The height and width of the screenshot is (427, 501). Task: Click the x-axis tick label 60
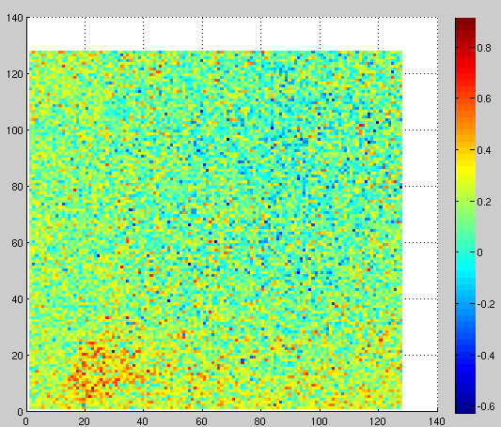[202, 421]
